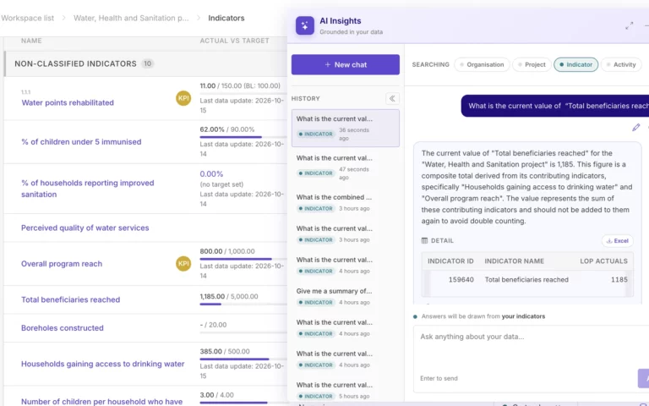
Task: Open Workspace list breadcrumb
Action: [x=27, y=19]
